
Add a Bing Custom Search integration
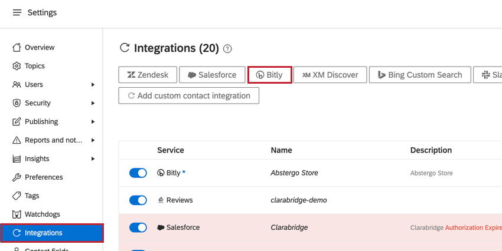[x=420, y=75]
